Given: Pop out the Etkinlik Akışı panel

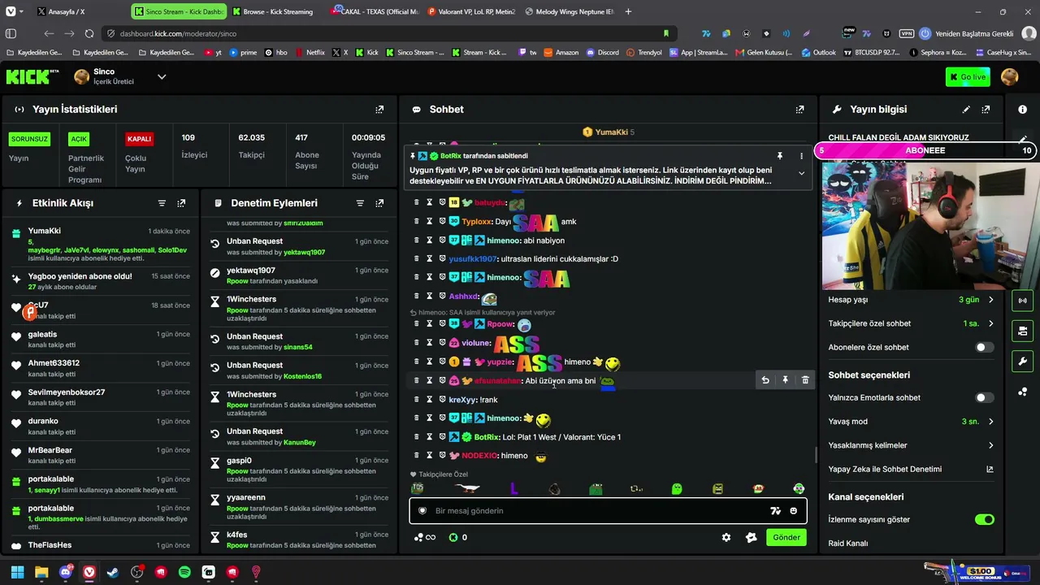Looking at the screenshot, I should coord(181,203).
